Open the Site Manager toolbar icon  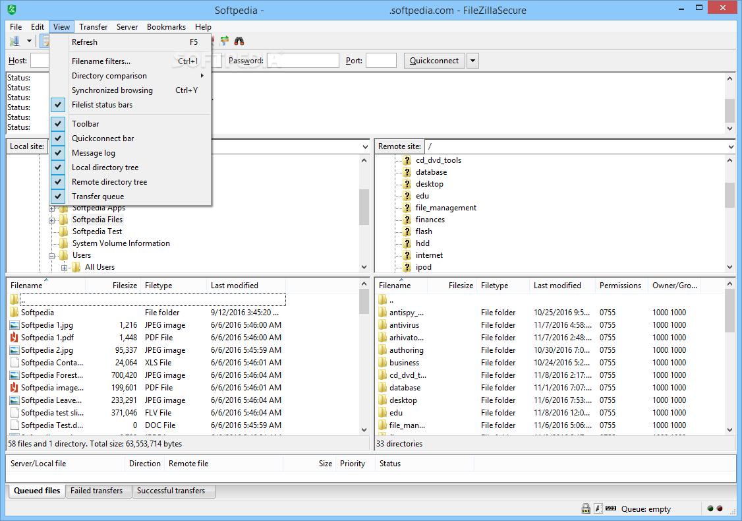(x=14, y=41)
